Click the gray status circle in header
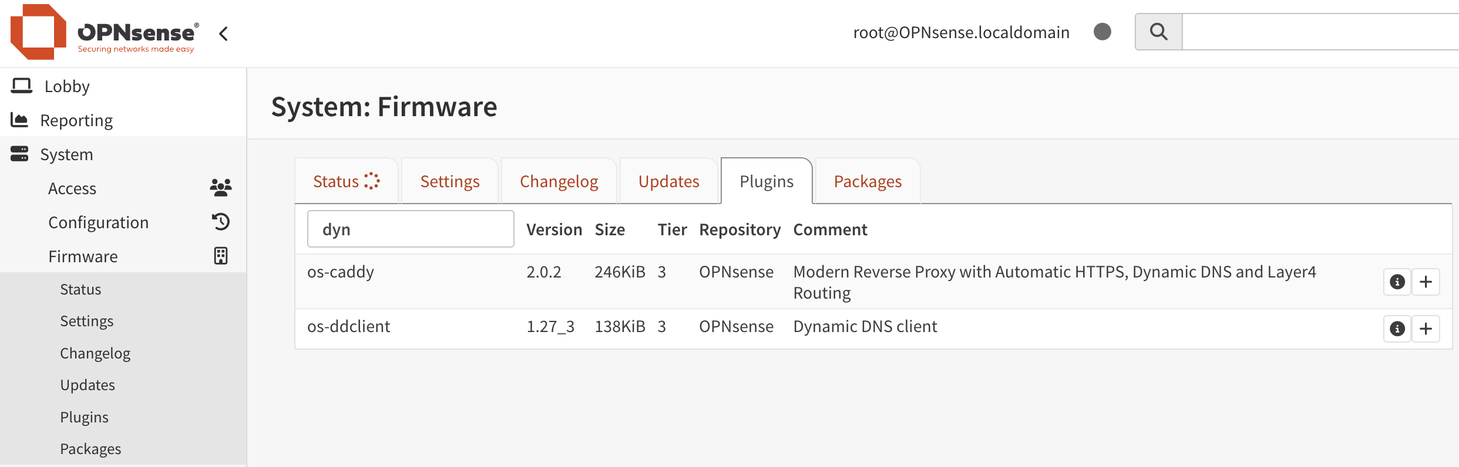 pyautogui.click(x=1102, y=32)
